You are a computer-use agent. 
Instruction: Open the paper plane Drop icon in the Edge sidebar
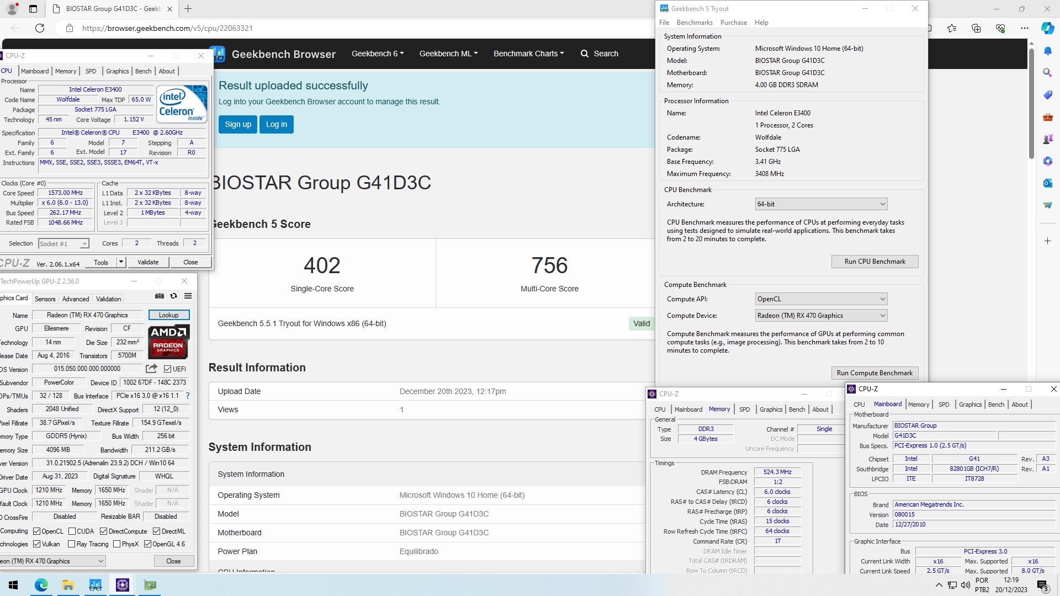click(x=1047, y=205)
